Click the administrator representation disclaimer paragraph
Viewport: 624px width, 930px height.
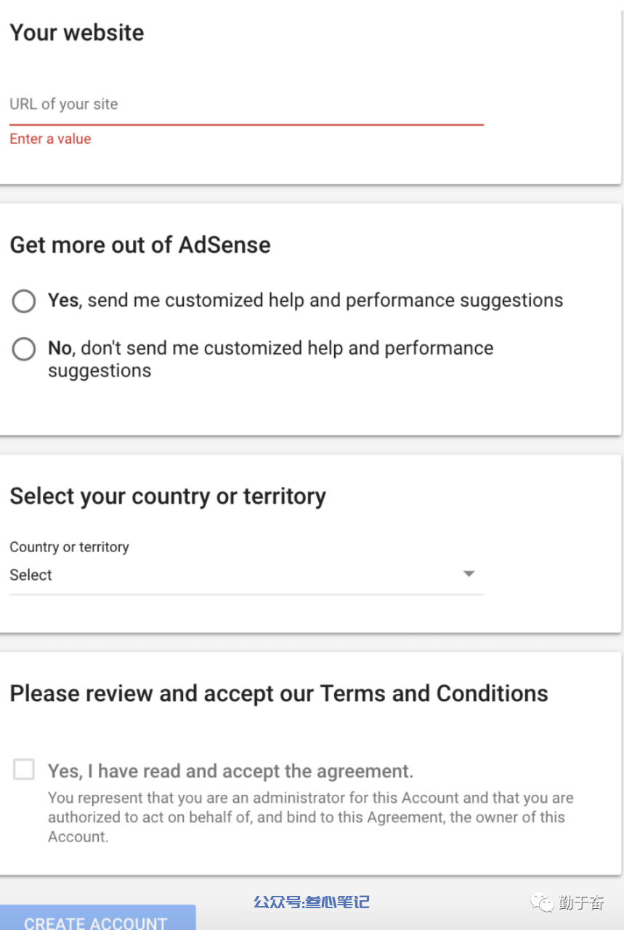[x=311, y=817]
